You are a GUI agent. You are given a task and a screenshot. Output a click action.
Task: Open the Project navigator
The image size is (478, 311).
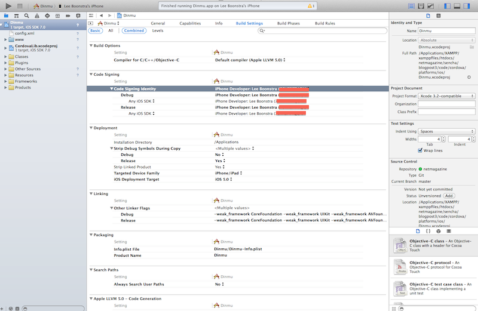pyautogui.click(x=6, y=16)
